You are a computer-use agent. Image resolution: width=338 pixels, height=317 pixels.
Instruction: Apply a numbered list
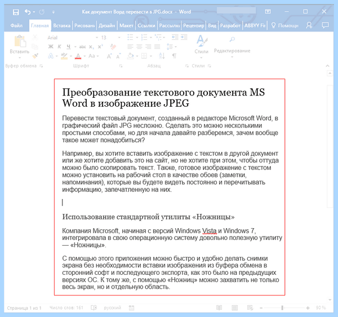(144, 38)
